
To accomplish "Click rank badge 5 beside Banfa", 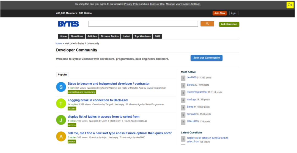I will (x=183, y=108).
